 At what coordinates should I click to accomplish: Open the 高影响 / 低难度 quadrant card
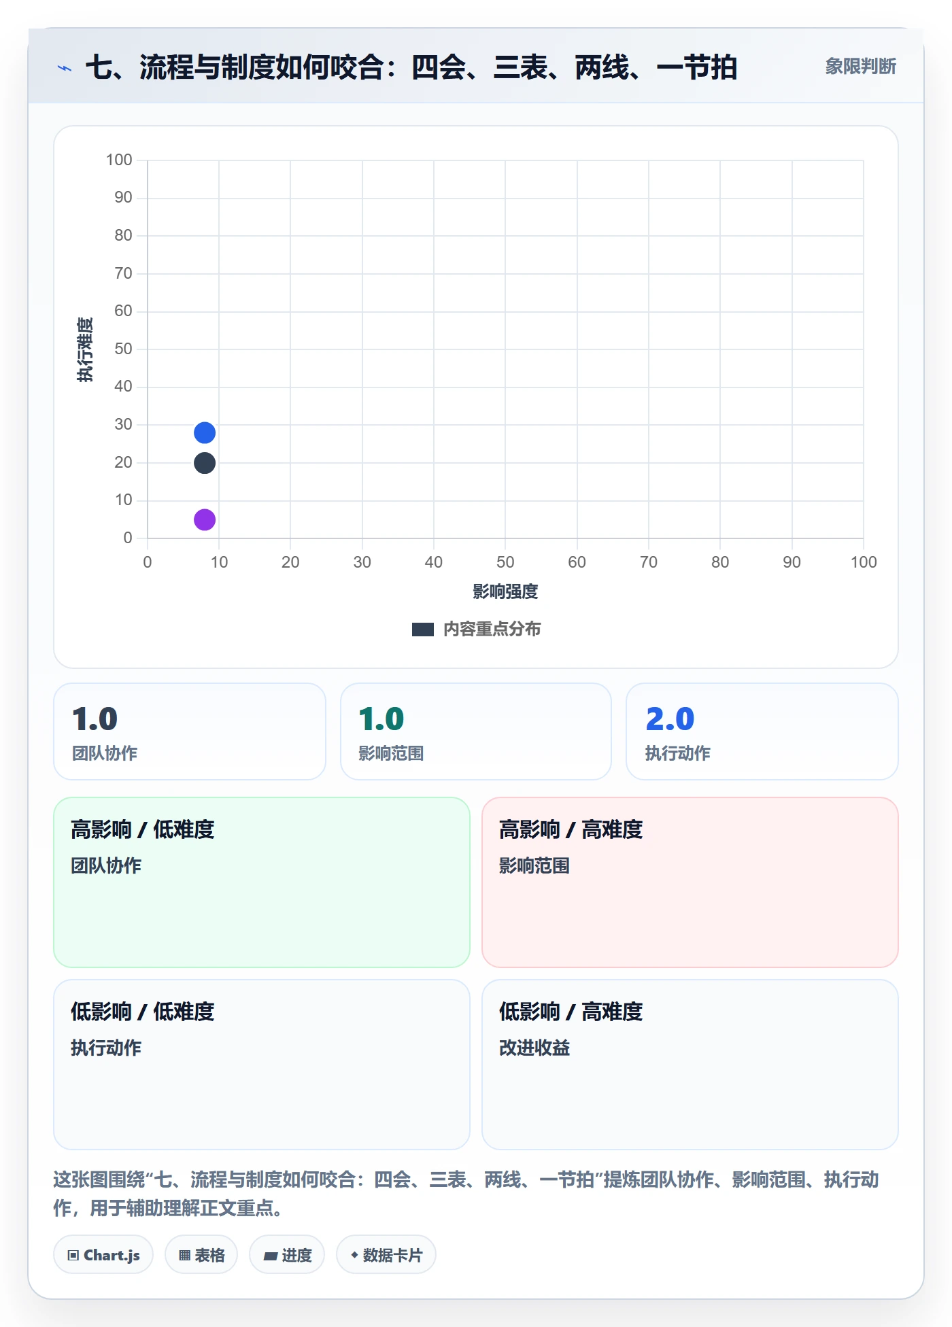(262, 882)
